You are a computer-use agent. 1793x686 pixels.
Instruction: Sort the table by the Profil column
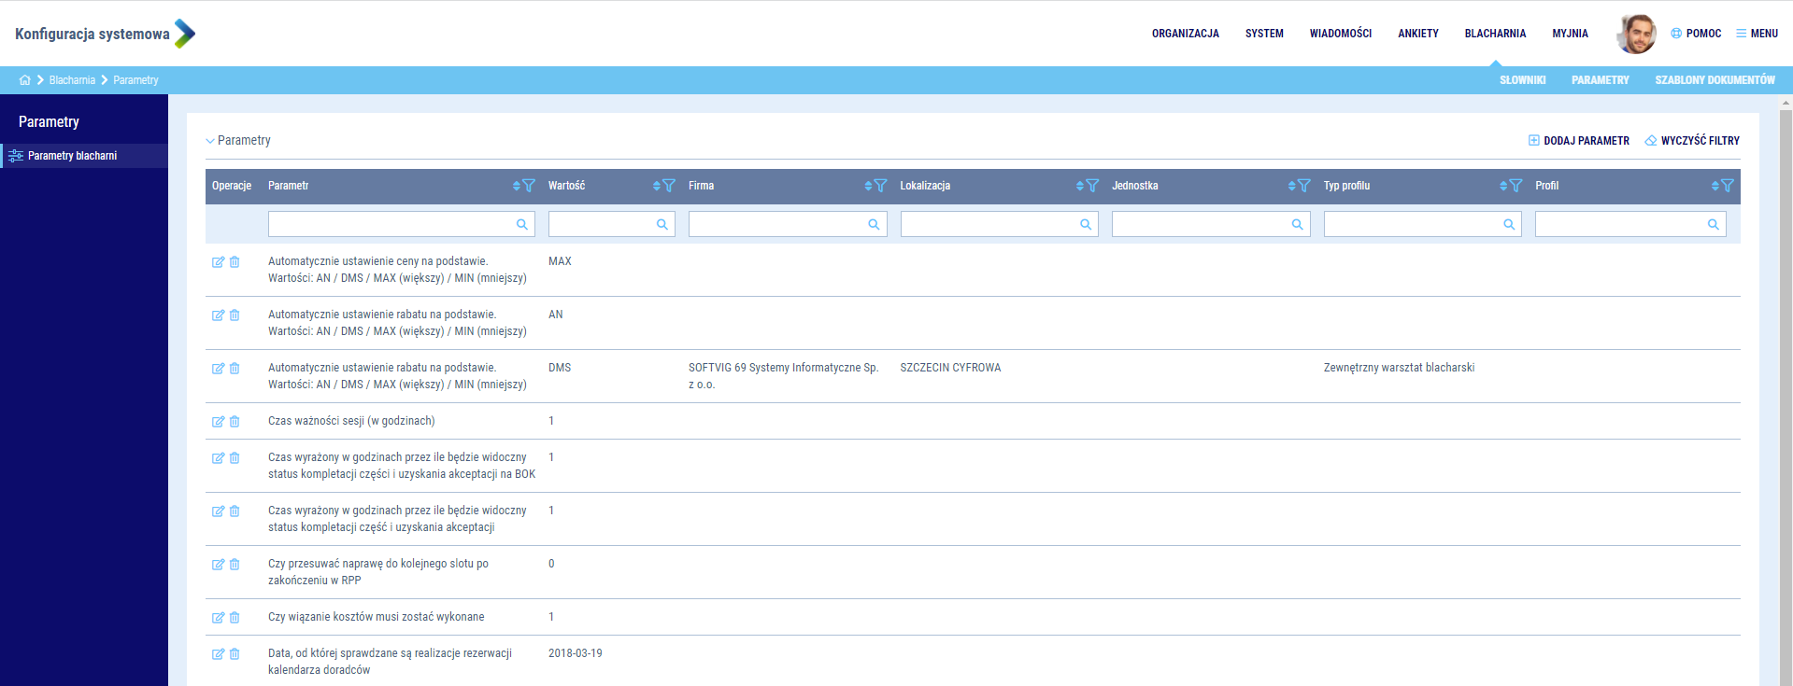pos(1715,186)
